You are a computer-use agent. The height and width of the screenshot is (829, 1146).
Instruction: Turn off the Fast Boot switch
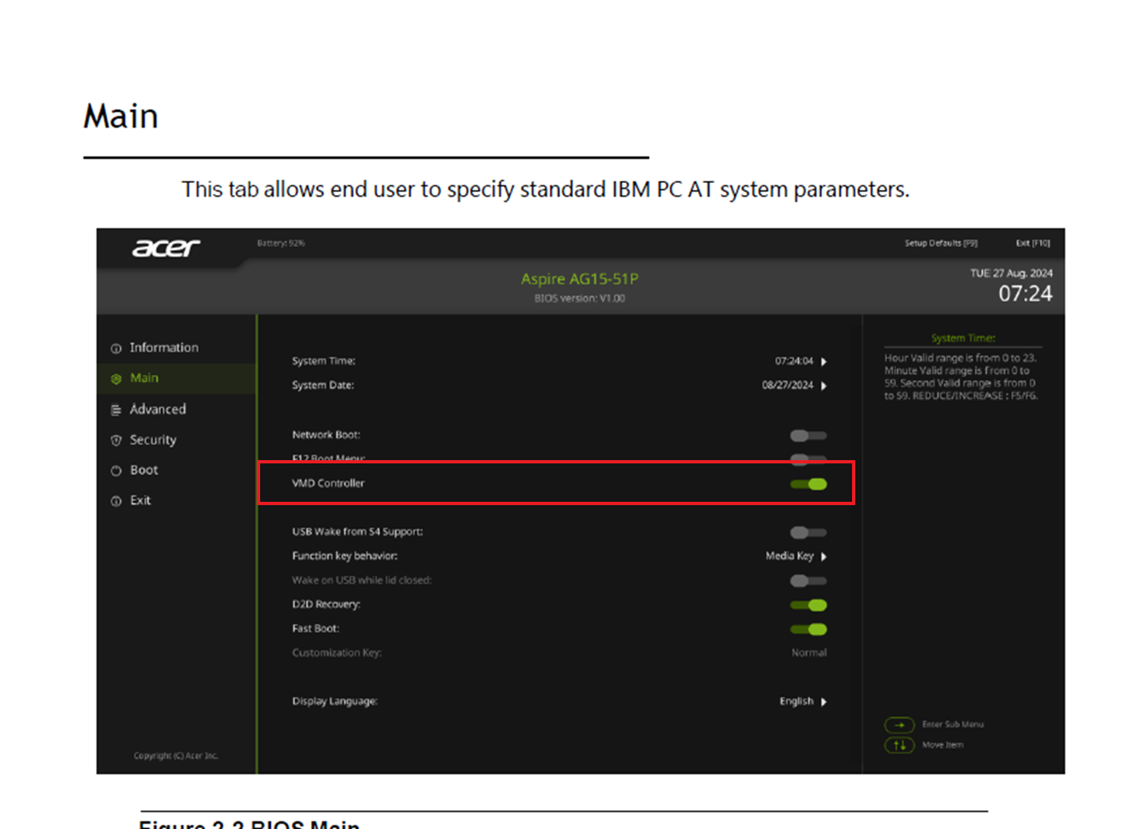pos(808,629)
